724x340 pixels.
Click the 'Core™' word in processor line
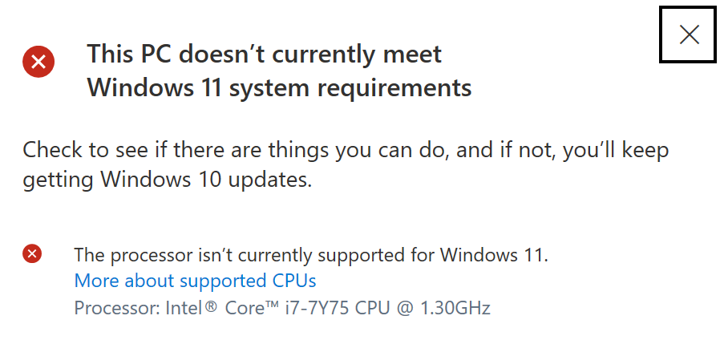point(252,308)
